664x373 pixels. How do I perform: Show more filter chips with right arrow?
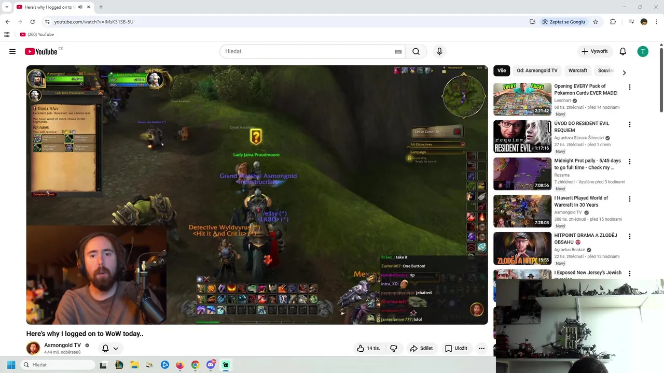pyautogui.click(x=624, y=73)
